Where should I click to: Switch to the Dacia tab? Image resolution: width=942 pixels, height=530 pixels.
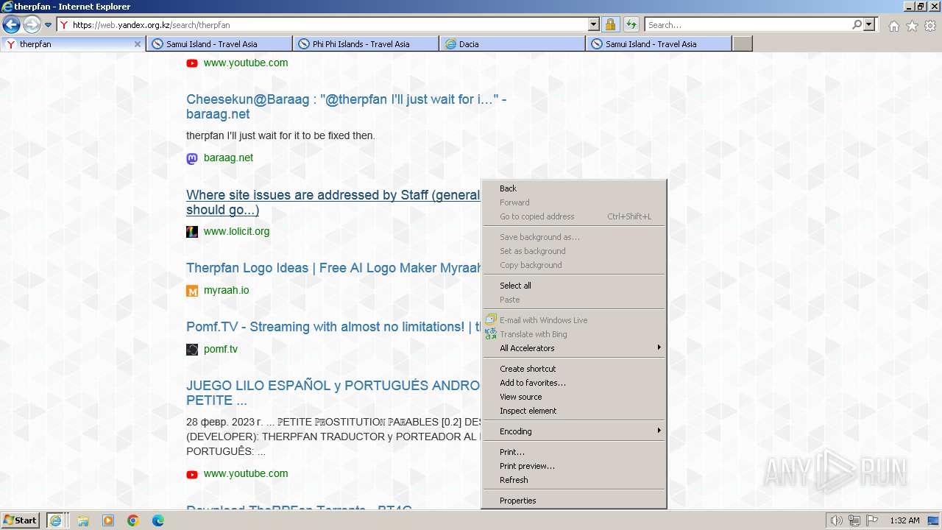[512, 44]
